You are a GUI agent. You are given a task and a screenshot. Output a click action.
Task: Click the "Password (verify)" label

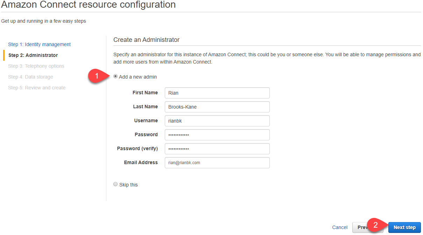coord(138,148)
